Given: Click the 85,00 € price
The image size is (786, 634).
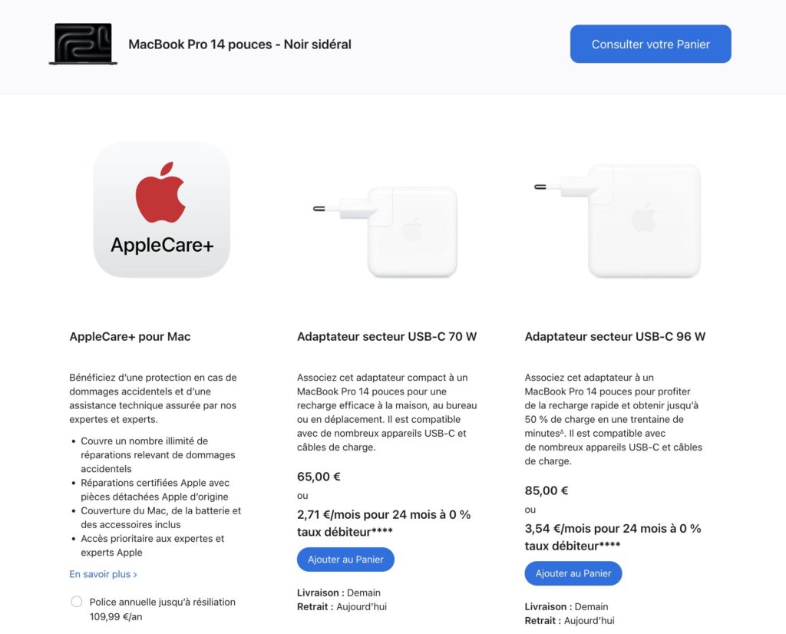Looking at the screenshot, I should click(547, 490).
